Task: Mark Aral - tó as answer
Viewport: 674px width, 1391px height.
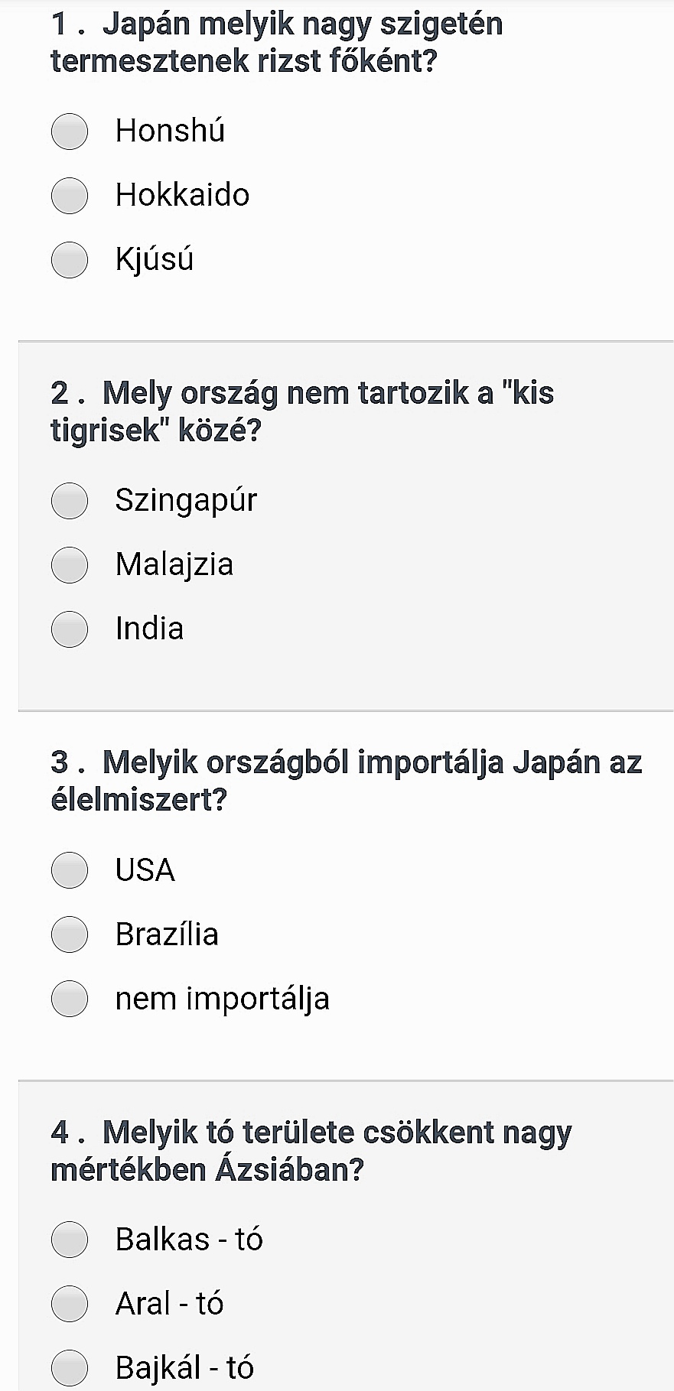Action: point(70,1304)
